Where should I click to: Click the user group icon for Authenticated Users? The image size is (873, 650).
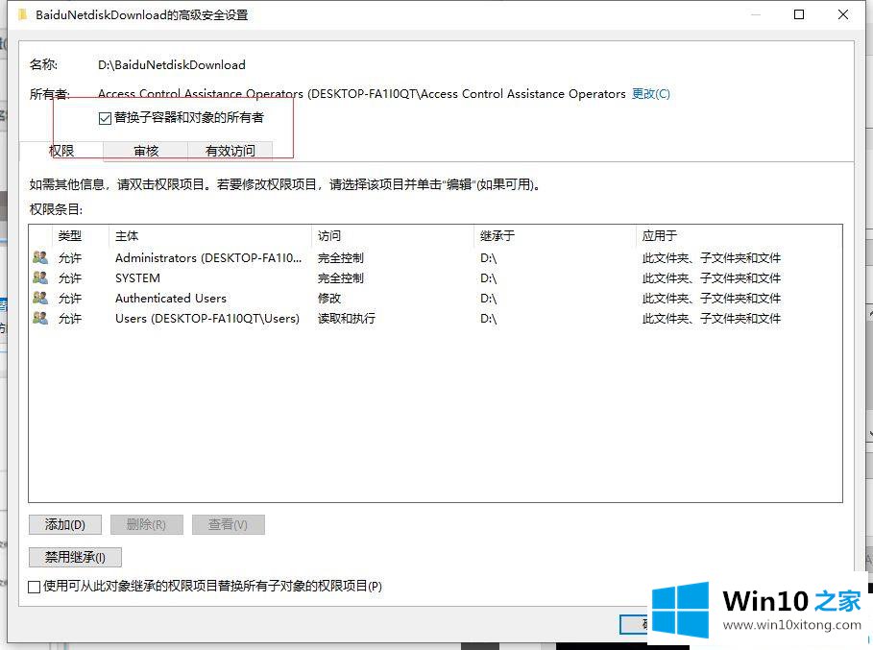(x=40, y=298)
